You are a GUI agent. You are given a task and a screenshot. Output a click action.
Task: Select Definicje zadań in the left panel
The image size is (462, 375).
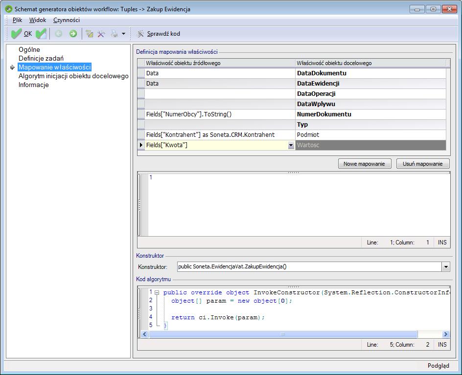click(x=41, y=58)
